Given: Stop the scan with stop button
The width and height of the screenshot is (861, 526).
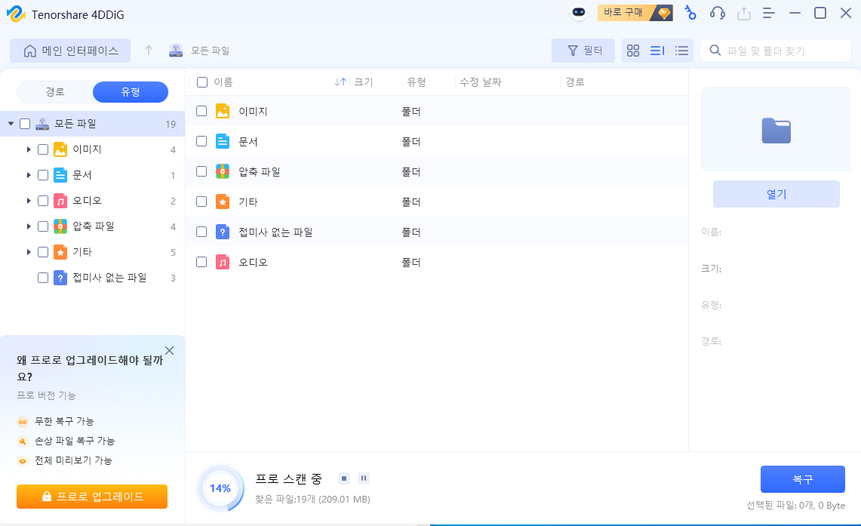Looking at the screenshot, I should coord(344,478).
